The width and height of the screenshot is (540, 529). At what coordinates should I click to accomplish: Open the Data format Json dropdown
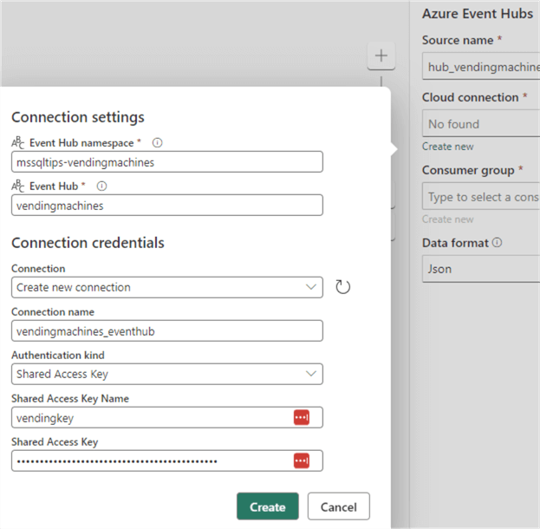click(480, 269)
